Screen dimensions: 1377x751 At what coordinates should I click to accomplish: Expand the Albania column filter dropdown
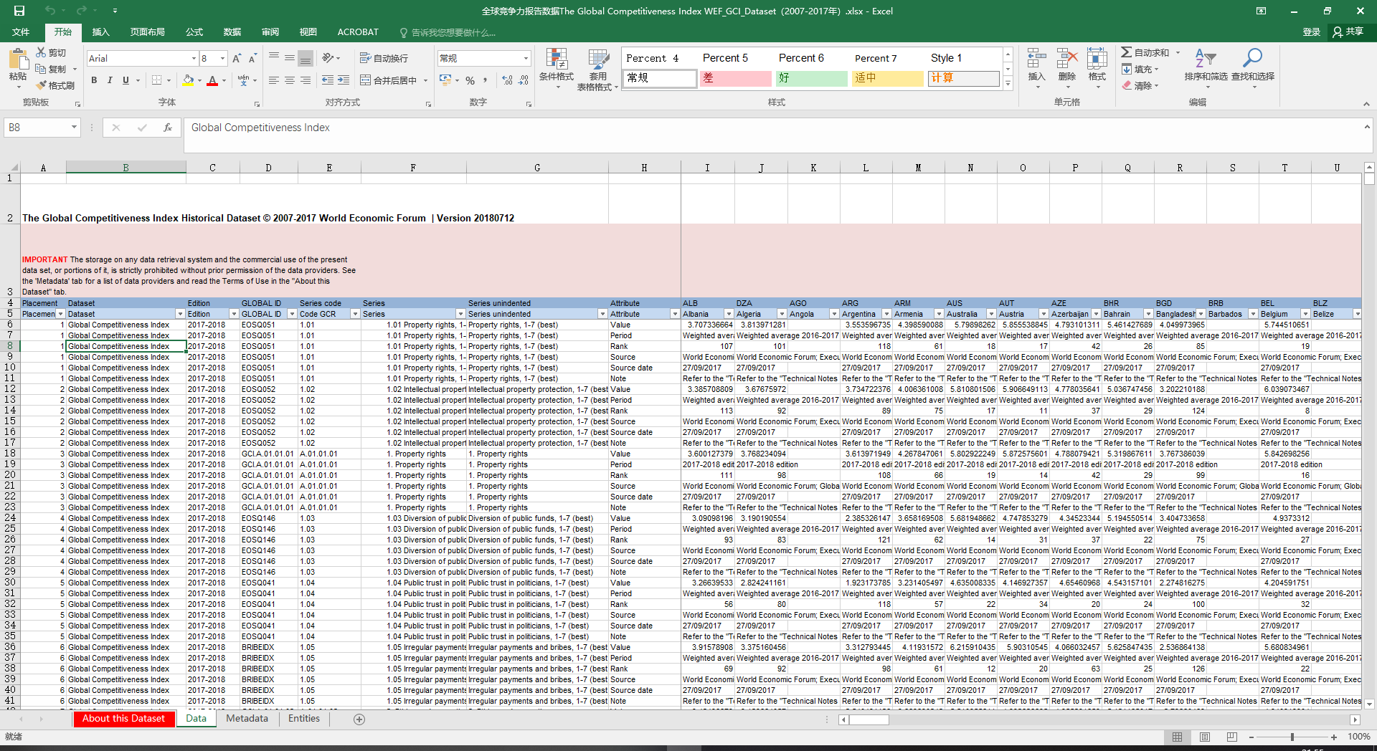pyautogui.click(x=729, y=314)
